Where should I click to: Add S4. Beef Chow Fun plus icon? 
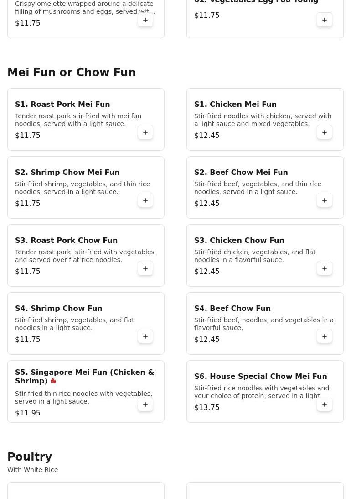click(324, 336)
